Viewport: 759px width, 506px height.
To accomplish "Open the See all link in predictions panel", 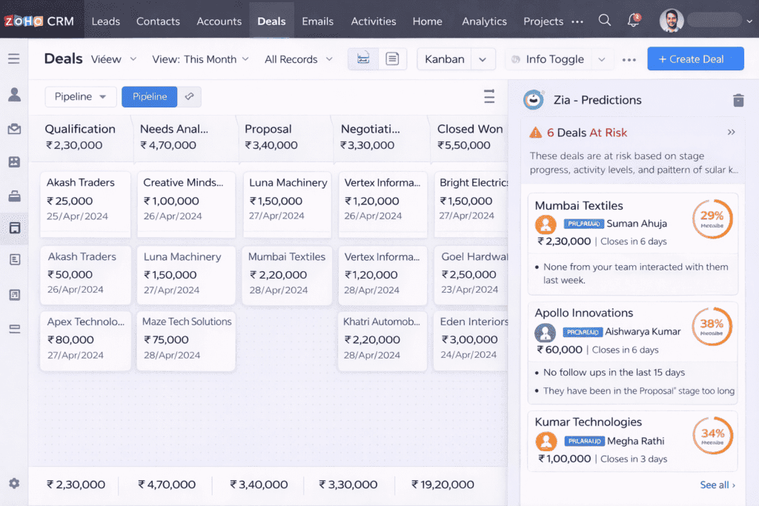I will [x=715, y=485].
